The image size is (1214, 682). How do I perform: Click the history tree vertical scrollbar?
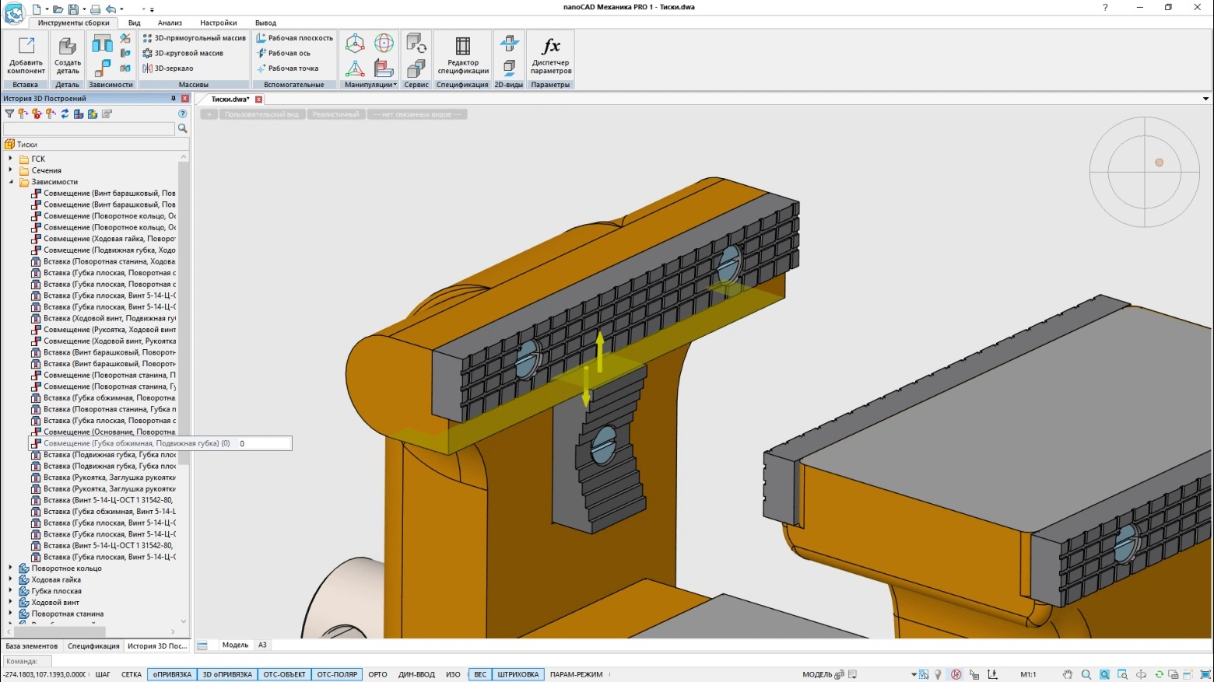pyautogui.click(x=184, y=311)
